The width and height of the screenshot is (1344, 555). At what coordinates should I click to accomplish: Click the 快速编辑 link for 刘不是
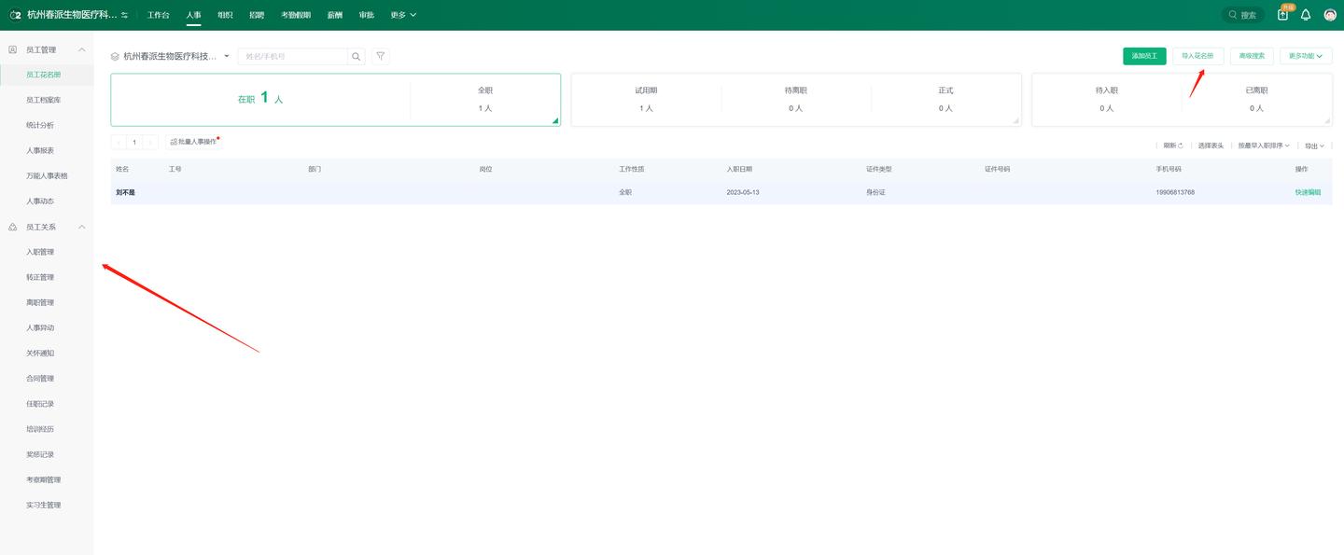[1308, 192]
